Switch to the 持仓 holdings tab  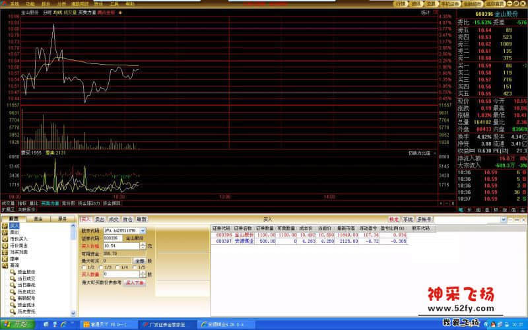tap(128, 219)
